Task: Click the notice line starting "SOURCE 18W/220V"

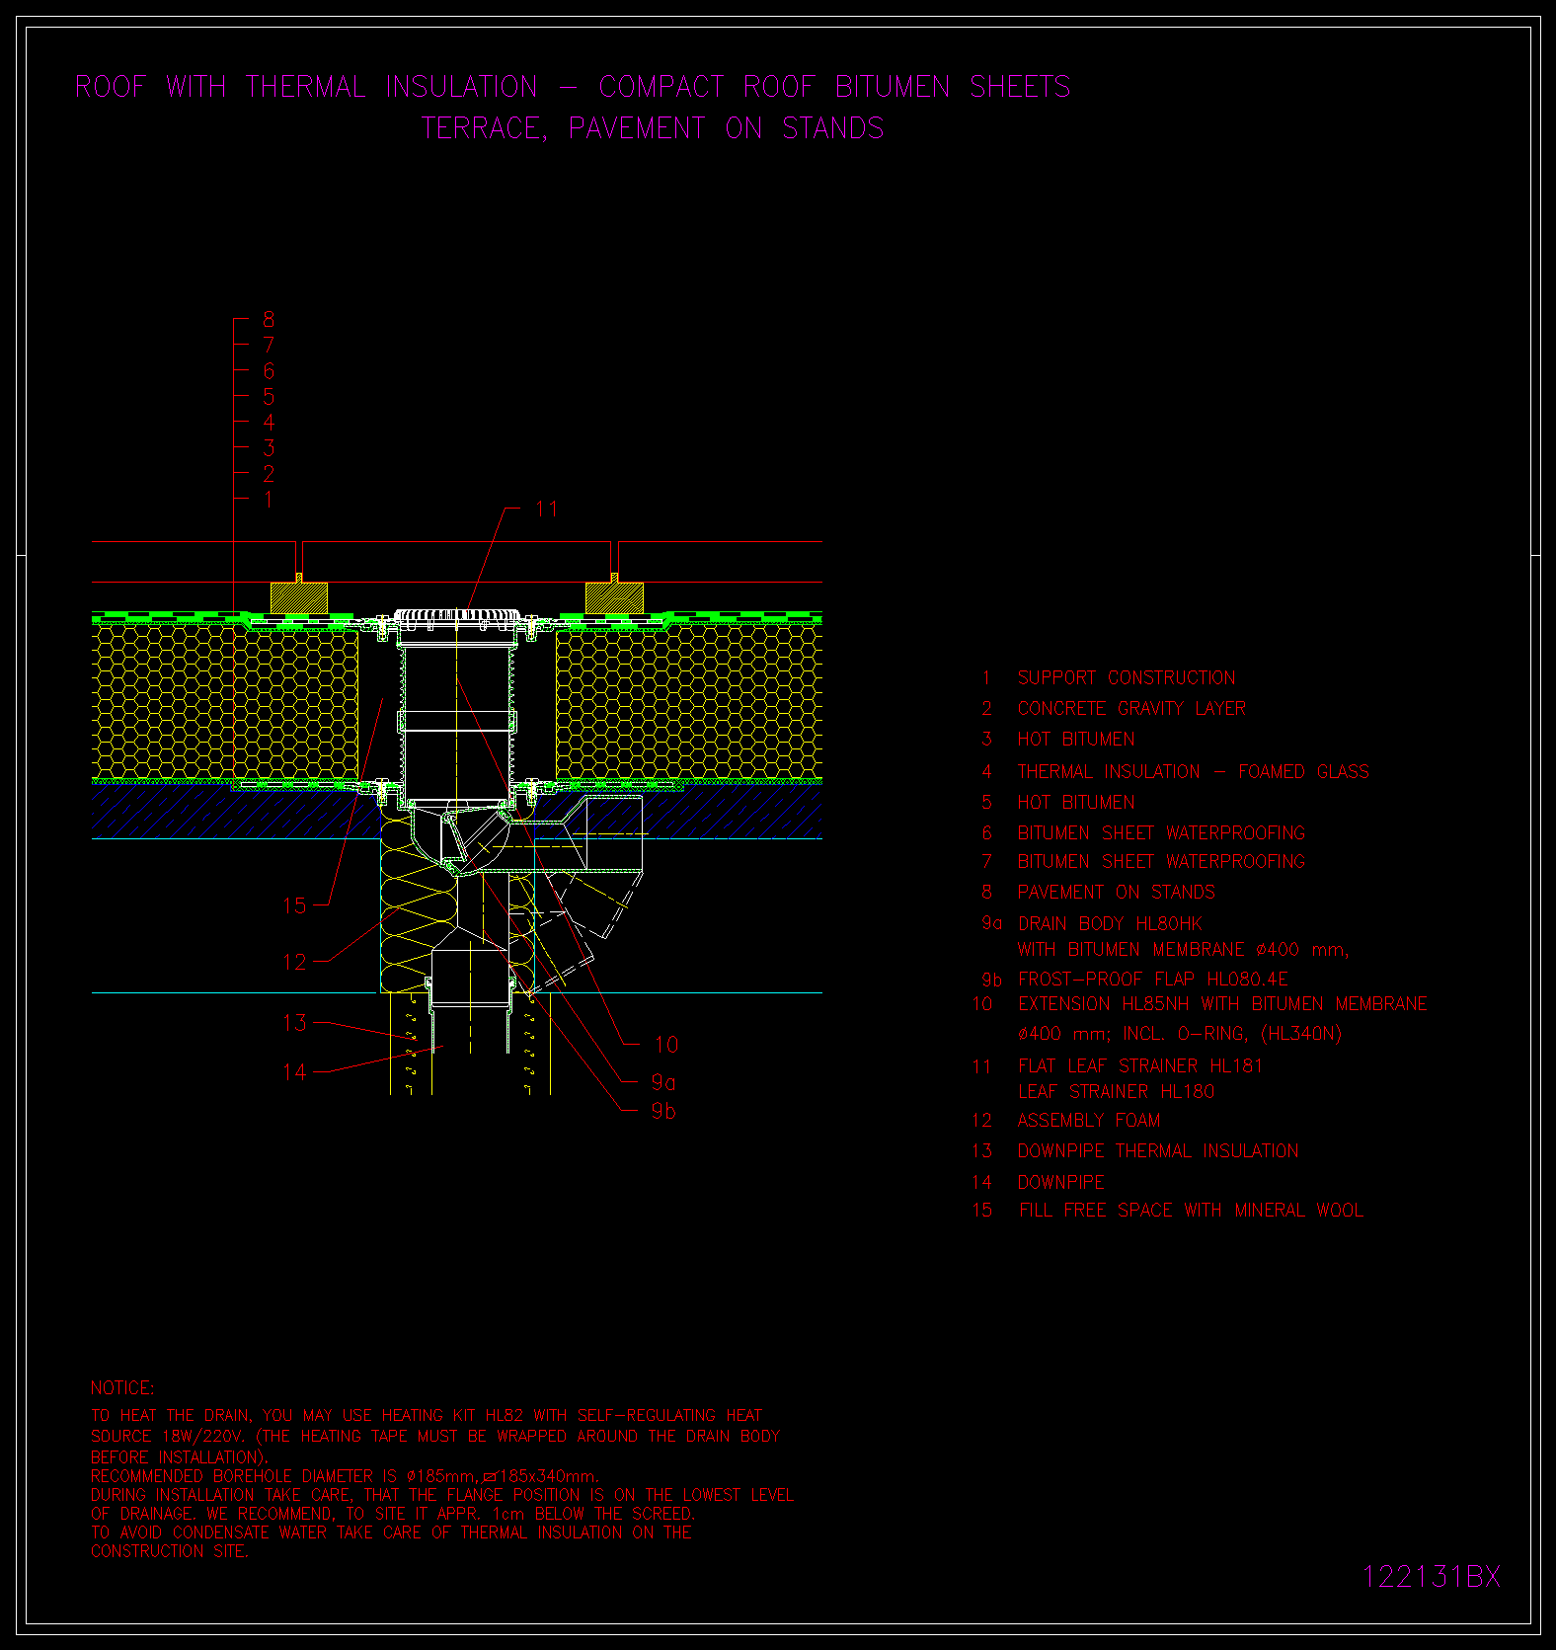Action: point(435,1436)
